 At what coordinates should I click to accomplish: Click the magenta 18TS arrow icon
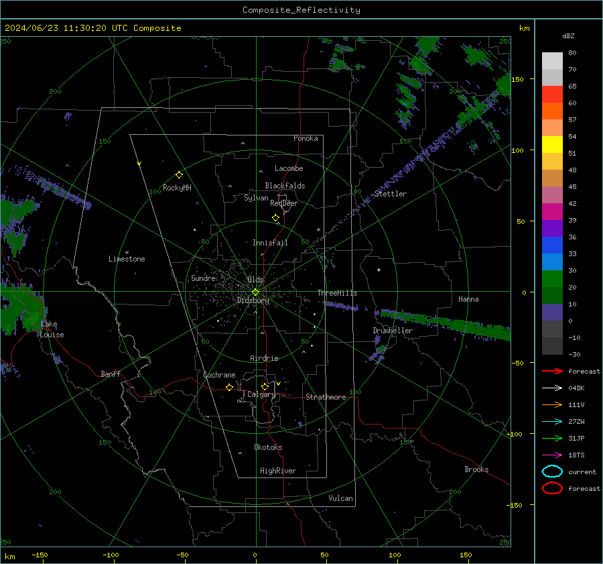[552, 455]
